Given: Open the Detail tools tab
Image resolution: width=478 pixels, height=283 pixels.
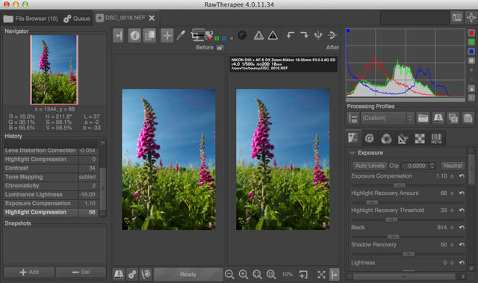Looking at the screenshot, I should coord(370,139).
